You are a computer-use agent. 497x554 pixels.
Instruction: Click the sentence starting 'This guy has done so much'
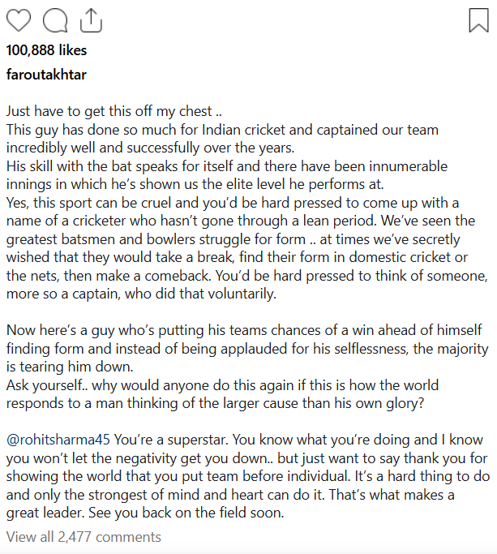[222, 139]
